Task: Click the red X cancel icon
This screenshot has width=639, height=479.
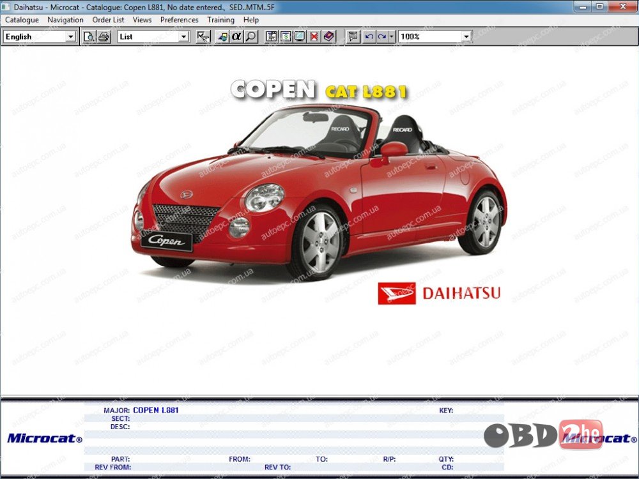Action: point(314,36)
